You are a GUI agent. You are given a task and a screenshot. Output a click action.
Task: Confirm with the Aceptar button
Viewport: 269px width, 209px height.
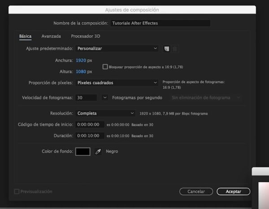point(233,192)
